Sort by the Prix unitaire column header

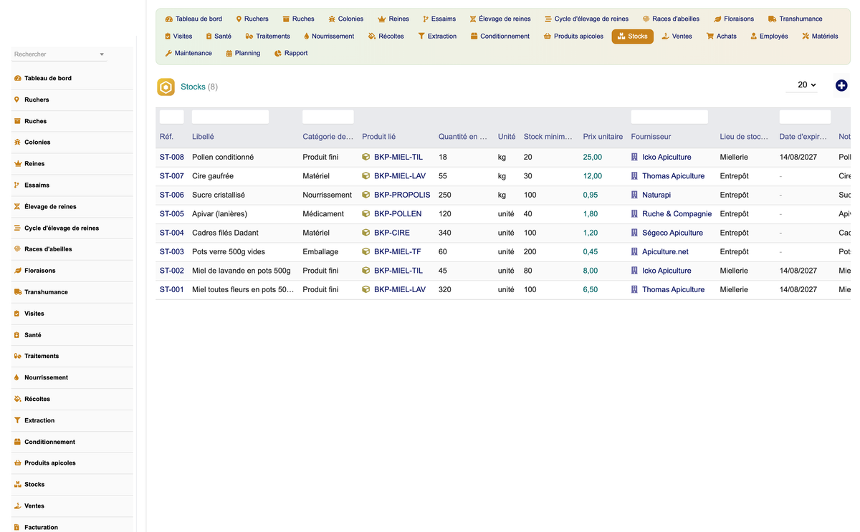click(603, 137)
